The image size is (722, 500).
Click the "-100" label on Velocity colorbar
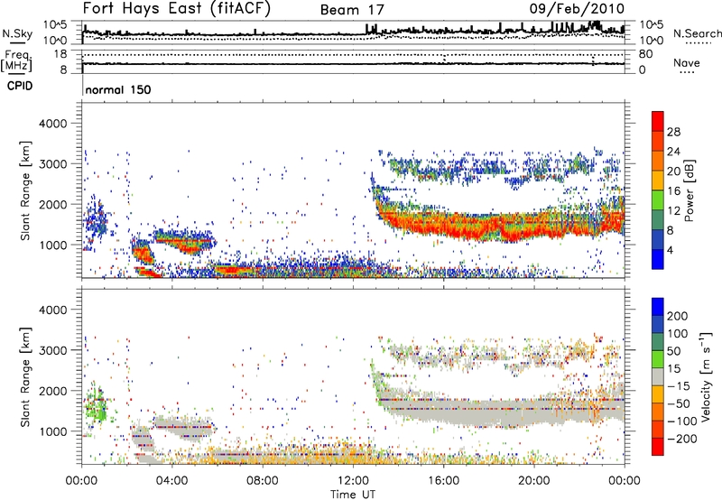pos(682,421)
